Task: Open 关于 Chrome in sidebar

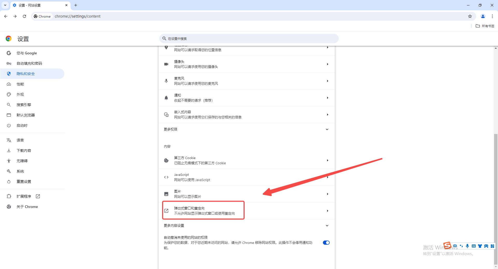Action: click(x=32, y=207)
